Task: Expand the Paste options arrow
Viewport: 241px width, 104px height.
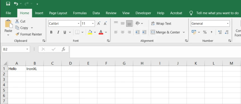Action: (x=8, y=35)
